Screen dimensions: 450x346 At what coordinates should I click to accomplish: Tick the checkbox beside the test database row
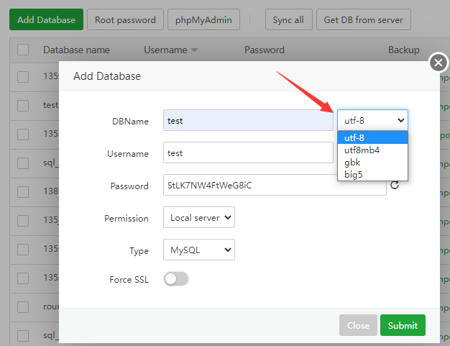pyautogui.click(x=23, y=105)
